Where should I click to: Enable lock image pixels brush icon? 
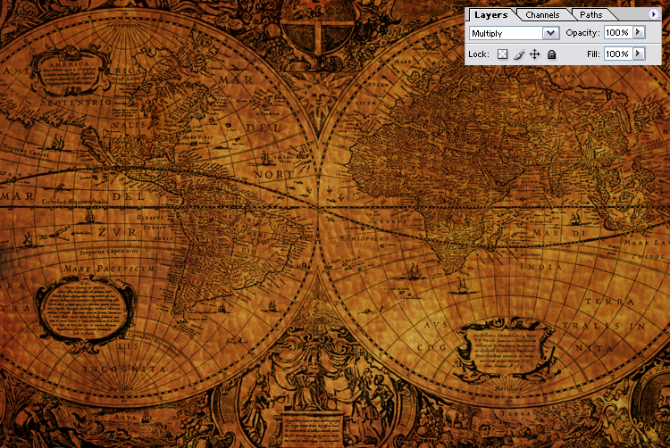tap(518, 54)
